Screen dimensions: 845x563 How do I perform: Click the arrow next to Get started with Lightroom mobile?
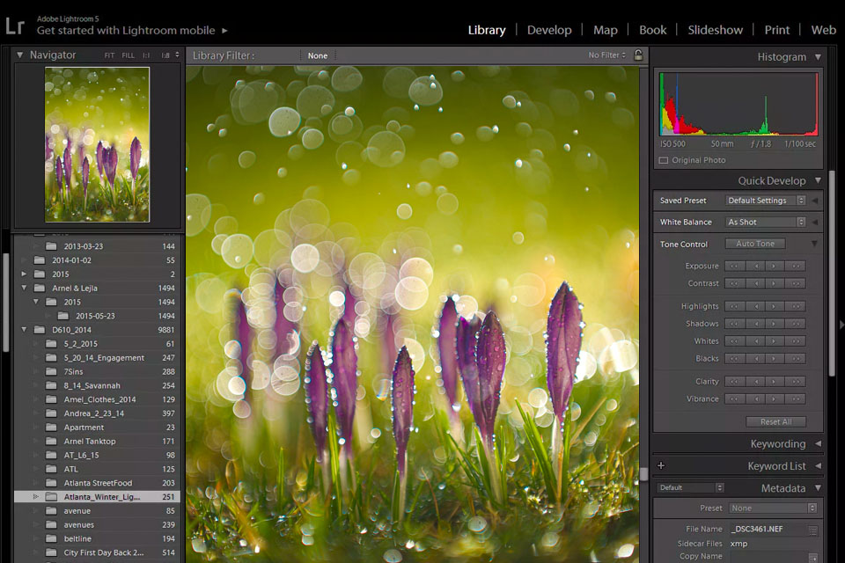[x=224, y=31]
